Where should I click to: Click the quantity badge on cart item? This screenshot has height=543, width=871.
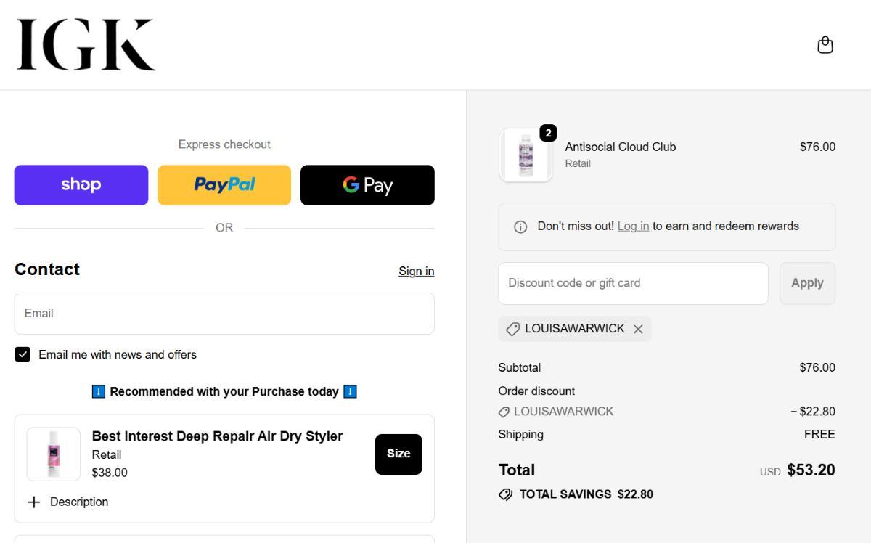pos(548,133)
